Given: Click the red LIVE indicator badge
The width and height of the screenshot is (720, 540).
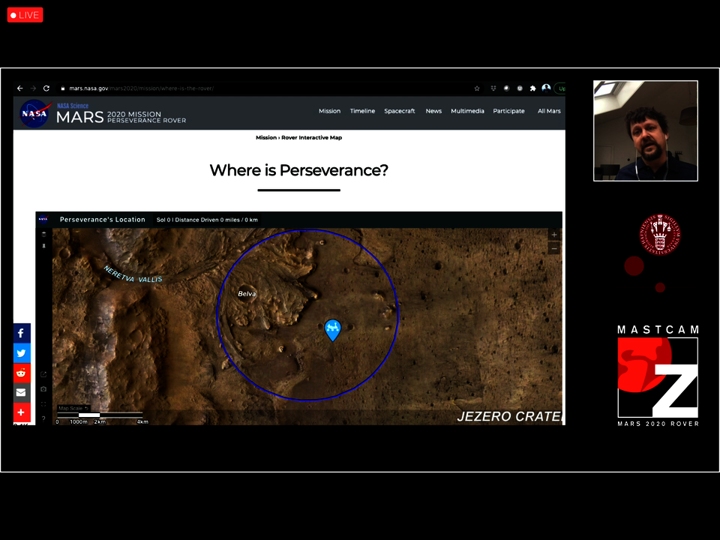Looking at the screenshot, I should (25, 15).
